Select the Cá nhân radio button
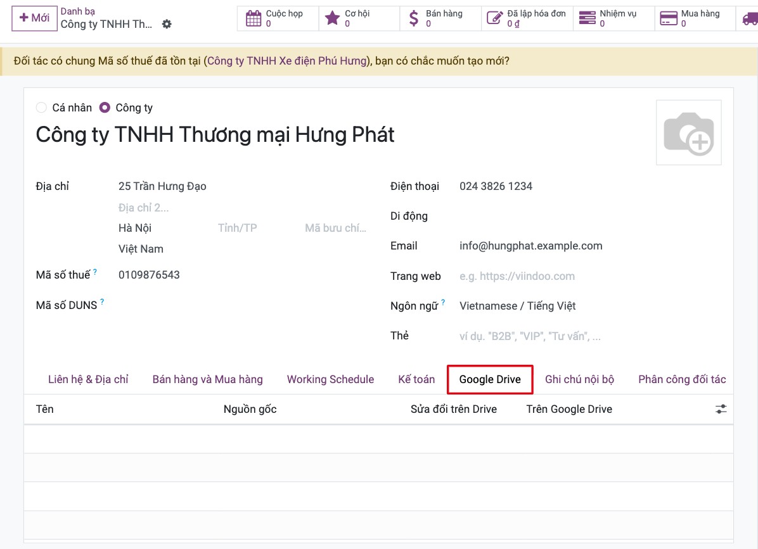Viewport: 758px width, 549px height. 41,108
